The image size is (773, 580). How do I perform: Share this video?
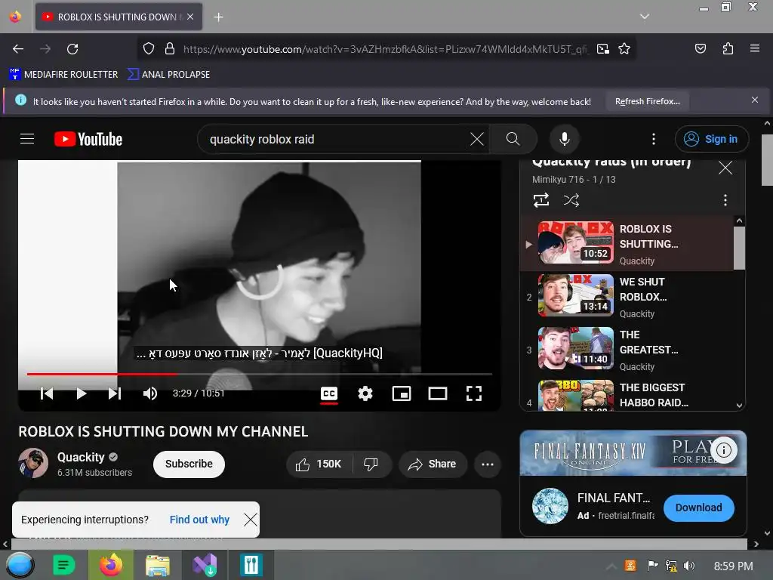click(x=433, y=464)
